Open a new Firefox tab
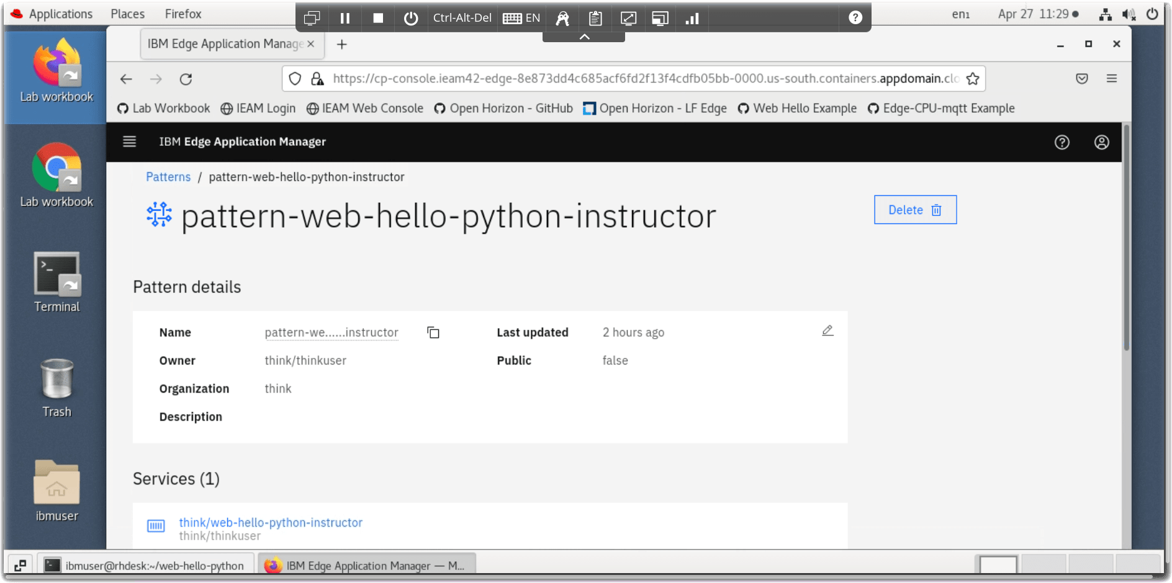This screenshot has height=583, width=1172. 341,44
